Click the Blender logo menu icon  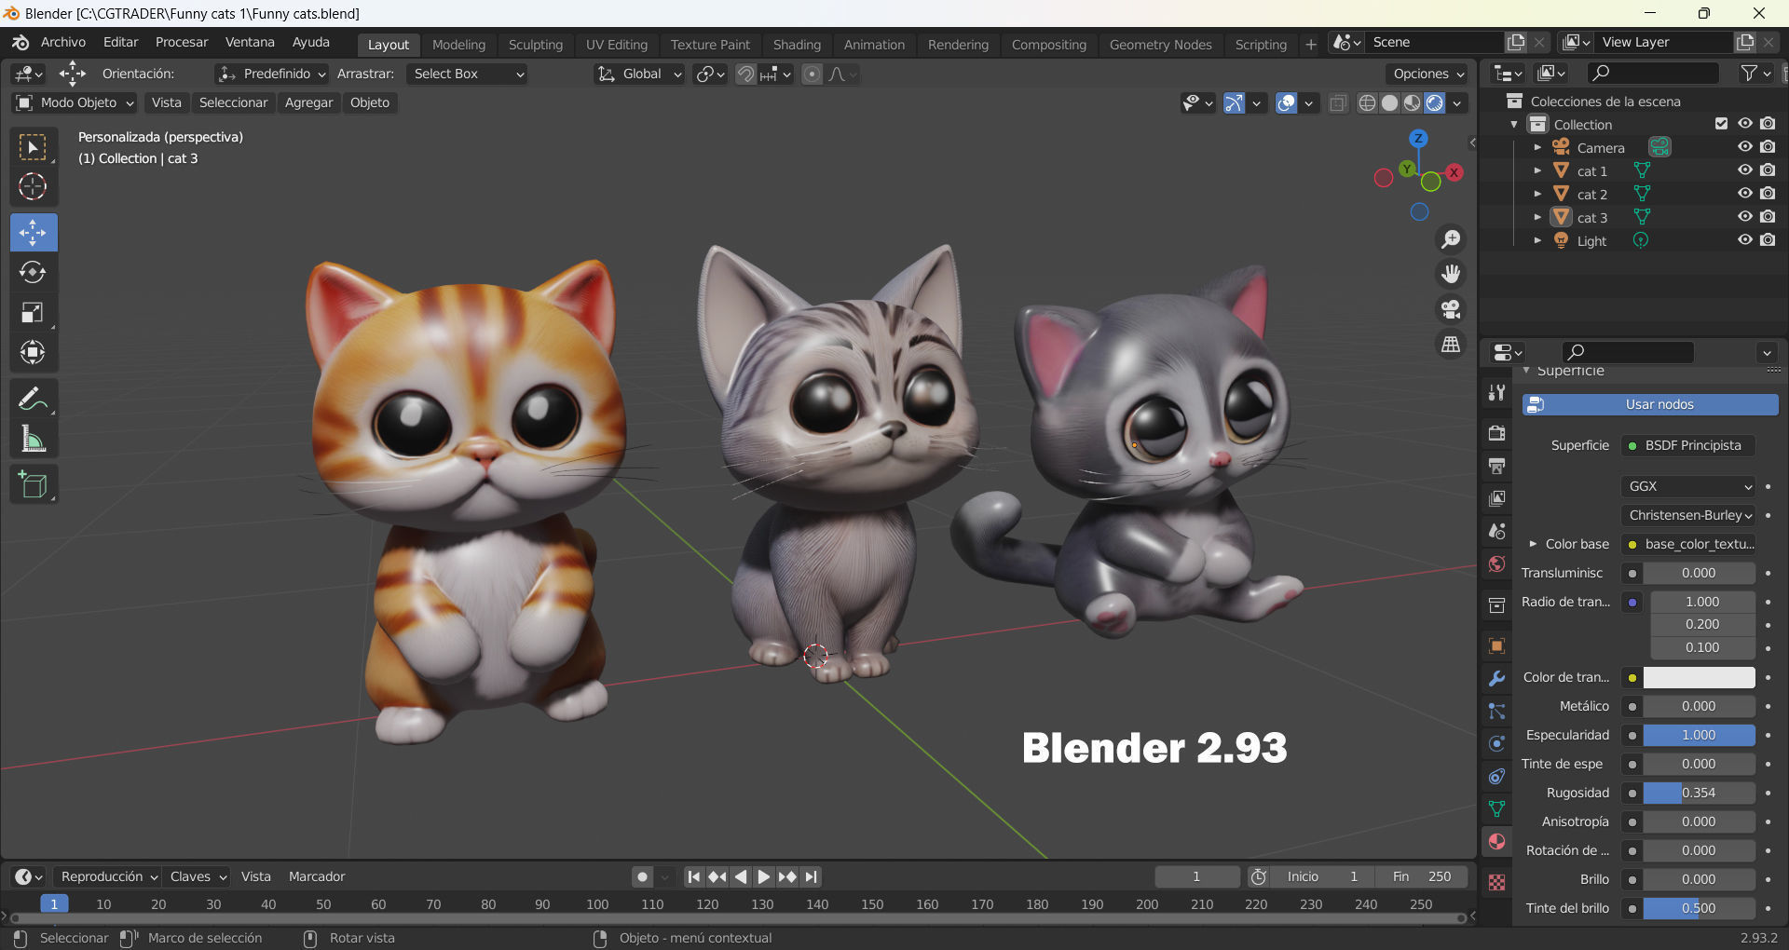(20, 43)
